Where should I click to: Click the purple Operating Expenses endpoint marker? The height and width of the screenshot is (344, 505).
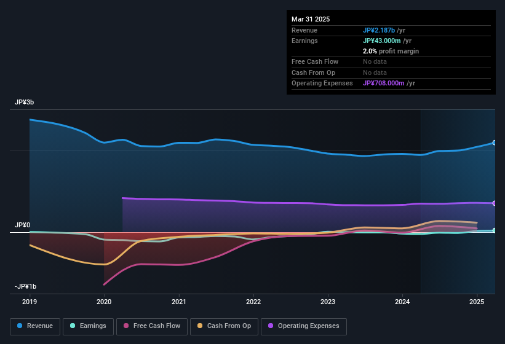[x=495, y=203]
